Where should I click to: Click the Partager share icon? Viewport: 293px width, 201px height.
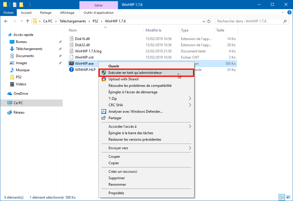point(104,118)
